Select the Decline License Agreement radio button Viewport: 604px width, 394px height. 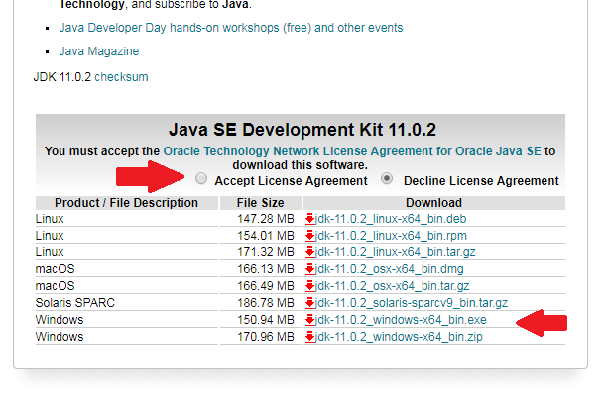(x=387, y=179)
